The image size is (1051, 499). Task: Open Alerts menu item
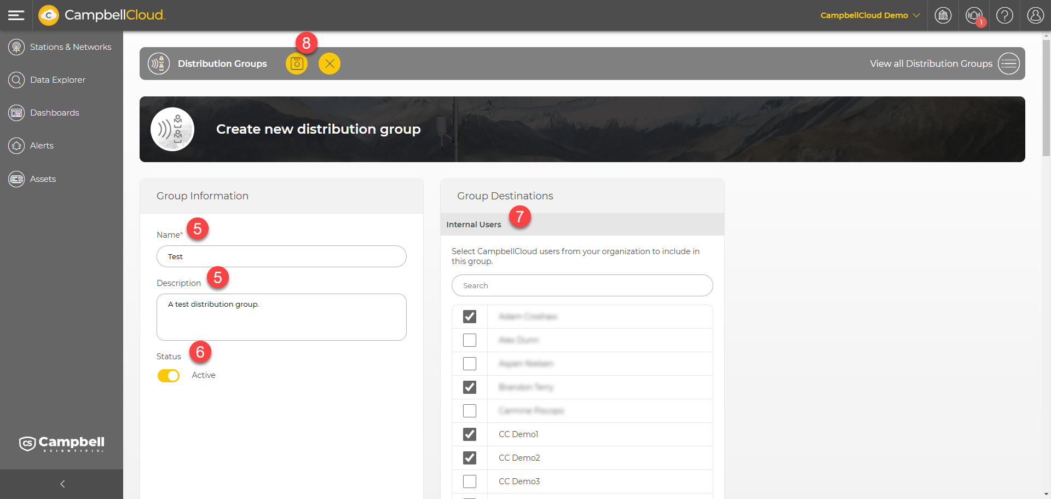[42, 146]
